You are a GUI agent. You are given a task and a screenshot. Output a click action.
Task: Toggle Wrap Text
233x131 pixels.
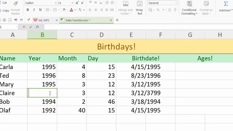[139, 8]
